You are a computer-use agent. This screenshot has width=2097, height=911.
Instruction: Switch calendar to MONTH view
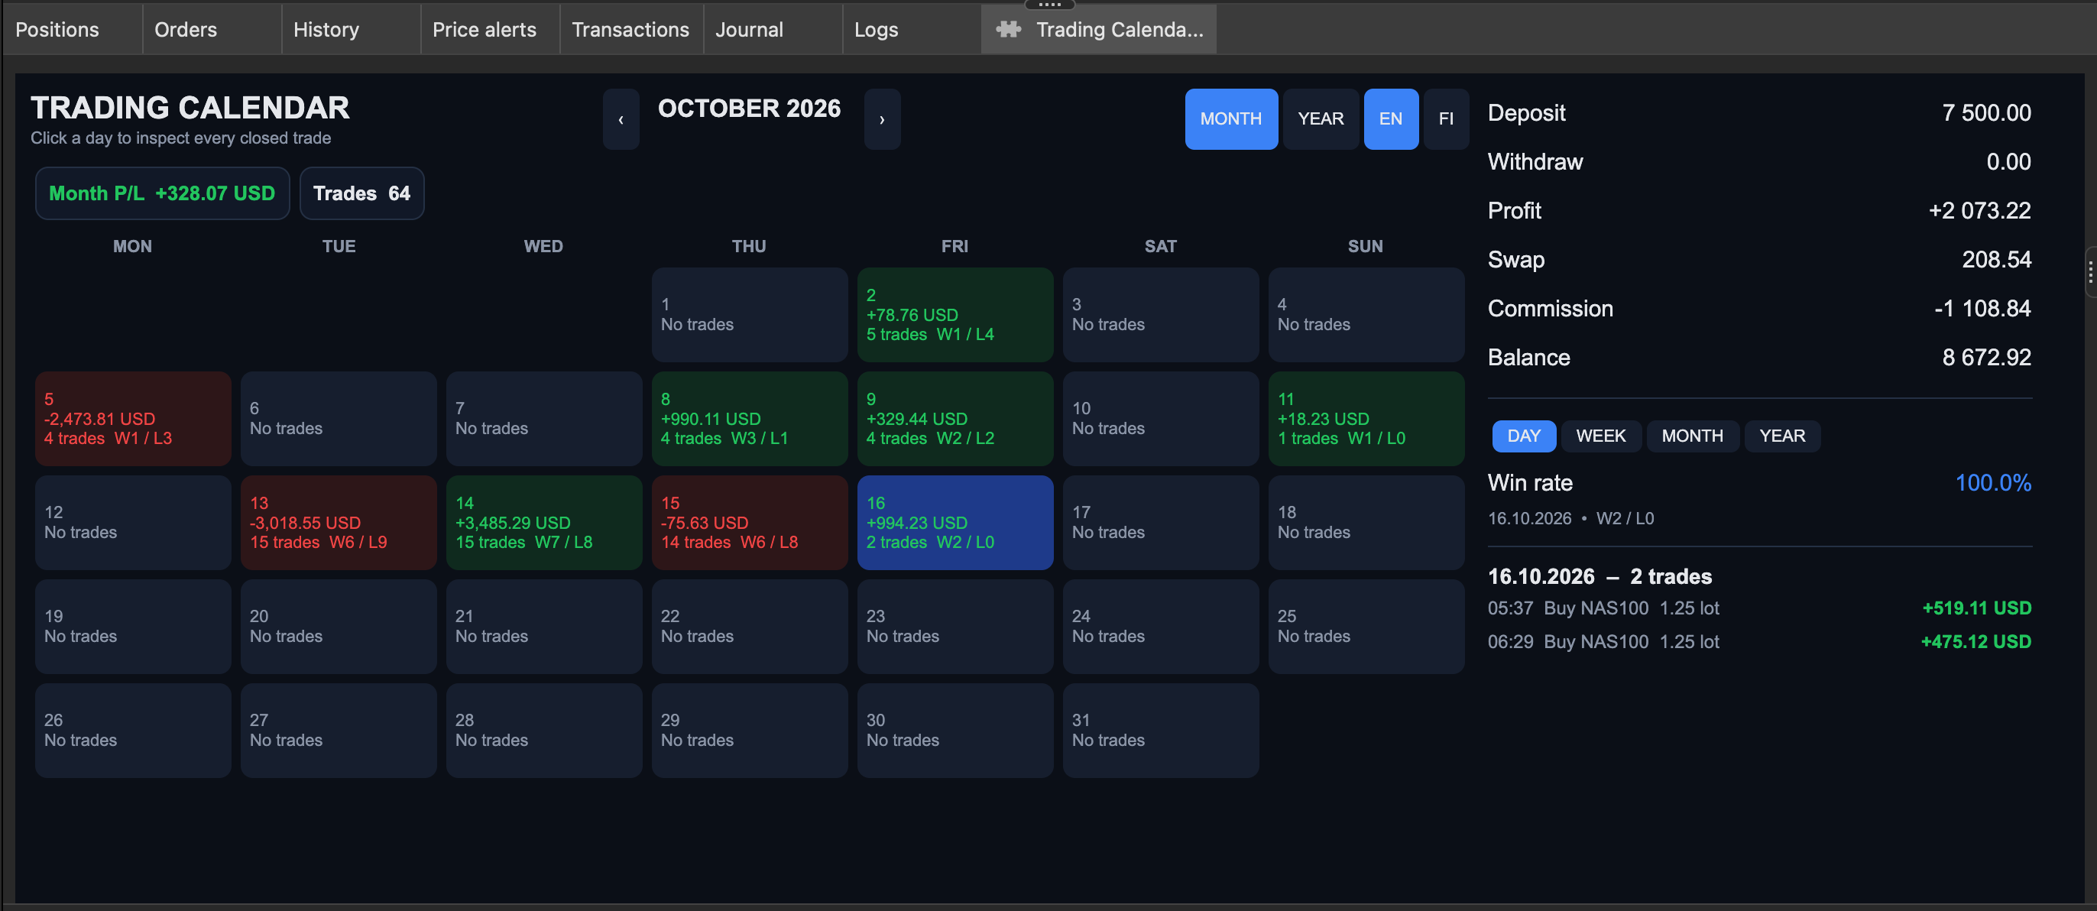click(x=1231, y=119)
